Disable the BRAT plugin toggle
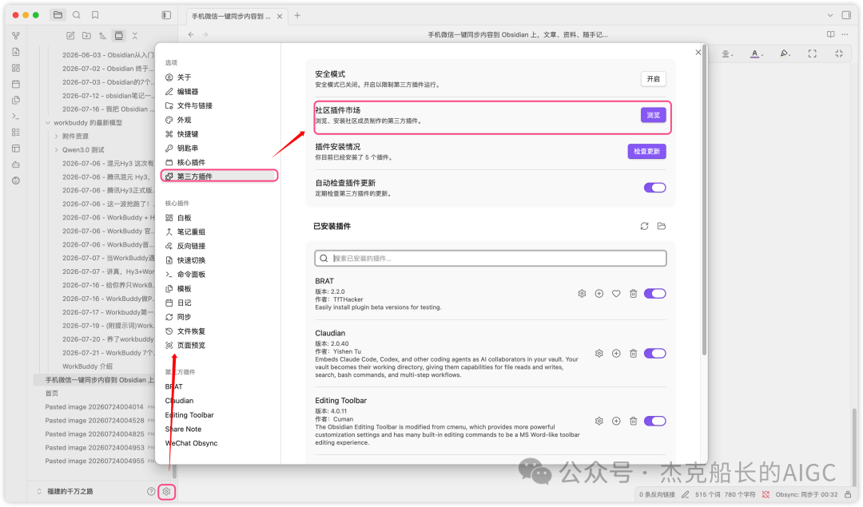Viewport: 863px width, 507px height. pyautogui.click(x=655, y=294)
